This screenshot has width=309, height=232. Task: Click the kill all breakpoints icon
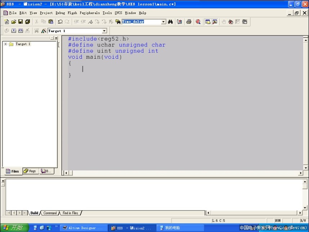pos(231,22)
